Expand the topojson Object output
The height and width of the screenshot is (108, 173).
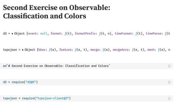pos(23,50)
